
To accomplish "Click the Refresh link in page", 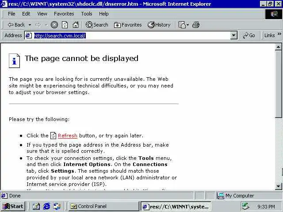I will pyautogui.click(x=68, y=136).
